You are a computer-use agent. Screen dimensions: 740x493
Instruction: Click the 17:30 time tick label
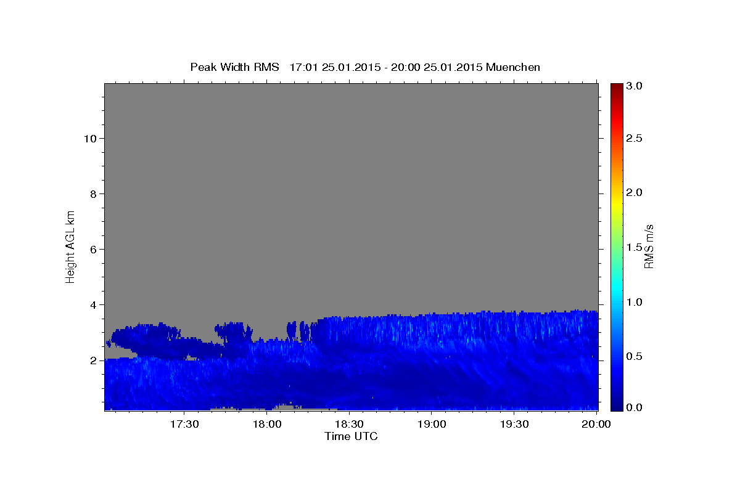coord(184,424)
